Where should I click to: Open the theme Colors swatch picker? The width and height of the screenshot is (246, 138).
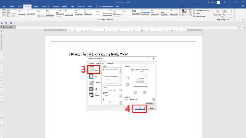(x=184, y=12)
